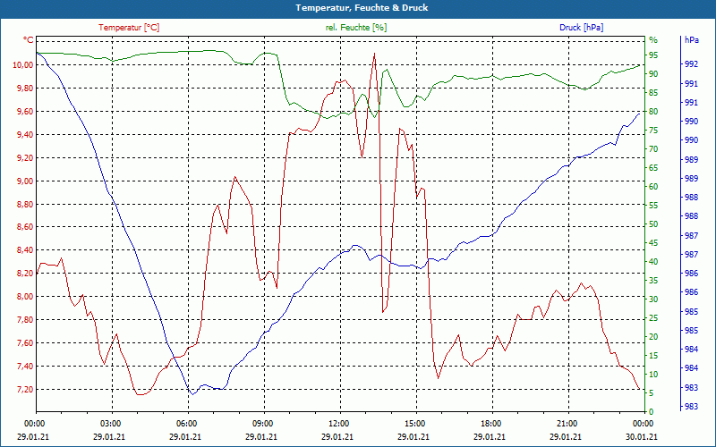Click the "10" humidity axis value

click(x=653, y=375)
